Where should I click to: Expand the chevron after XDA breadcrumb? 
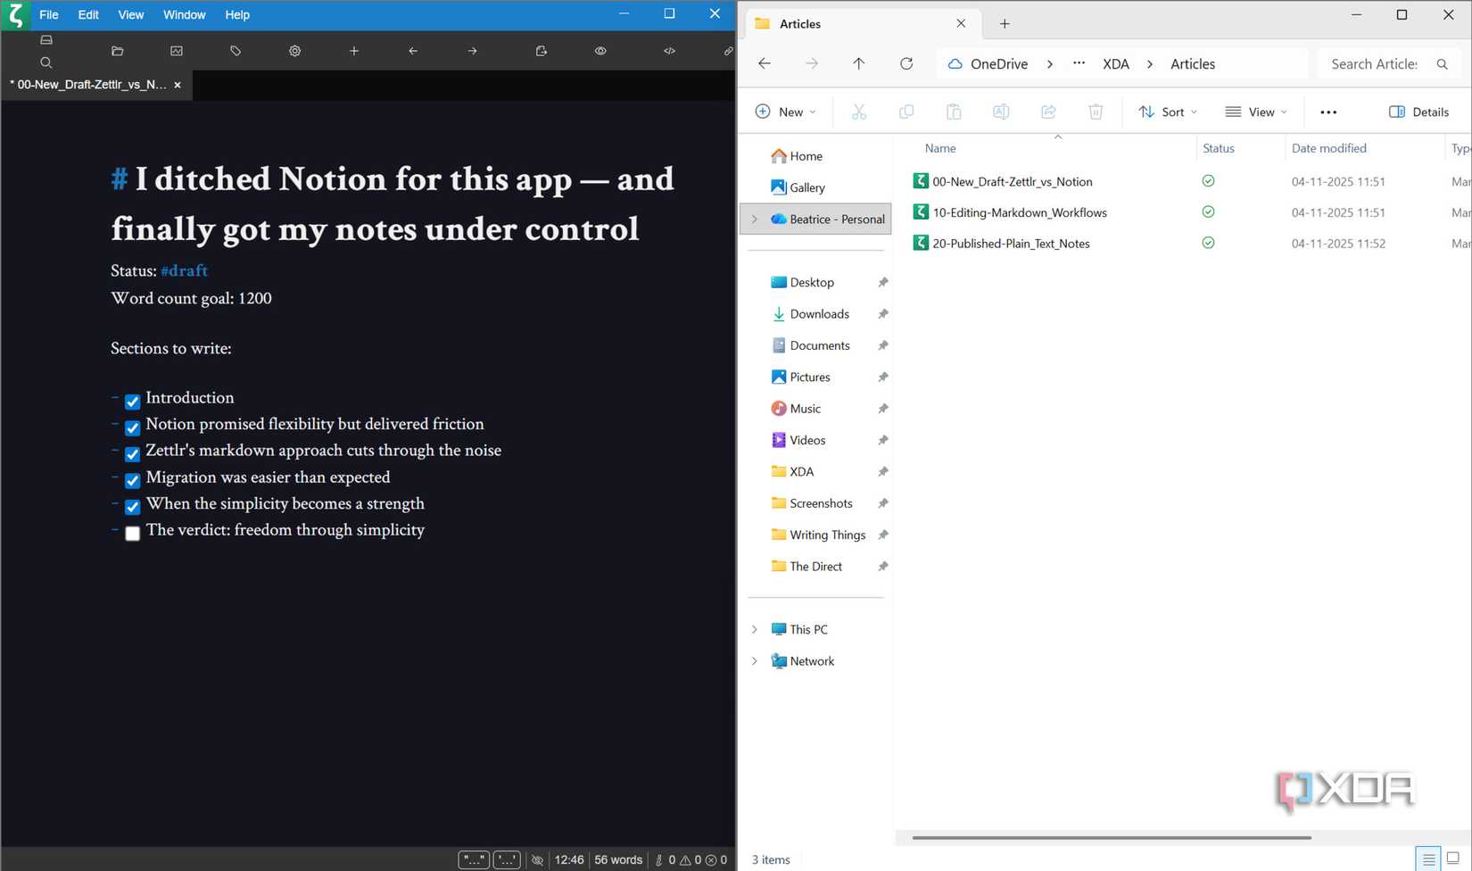click(1150, 63)
